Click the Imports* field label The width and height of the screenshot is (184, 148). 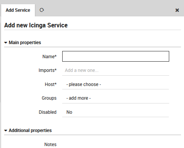click(x=47, y=70)
